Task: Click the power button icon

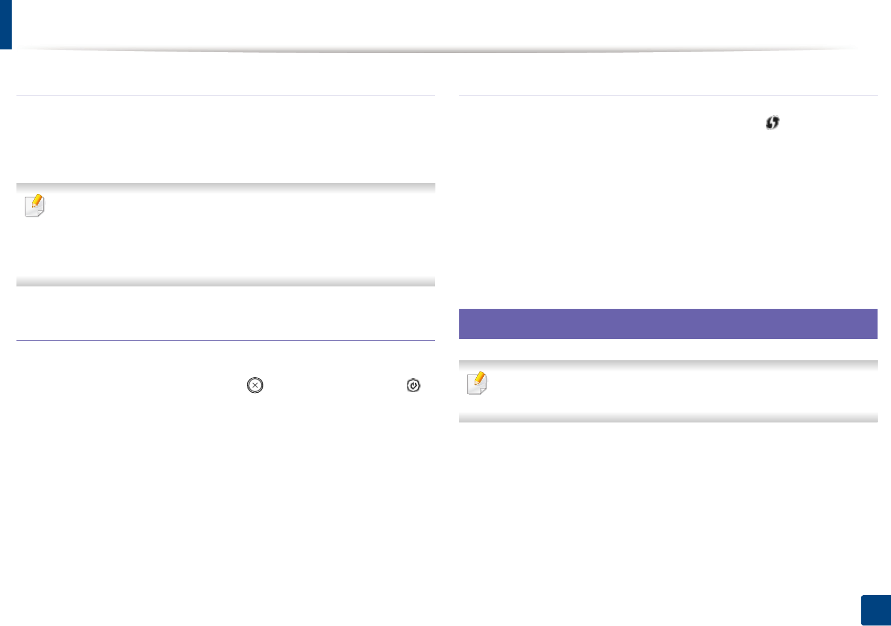Action: pyautogui.click(x=413, y=385)
